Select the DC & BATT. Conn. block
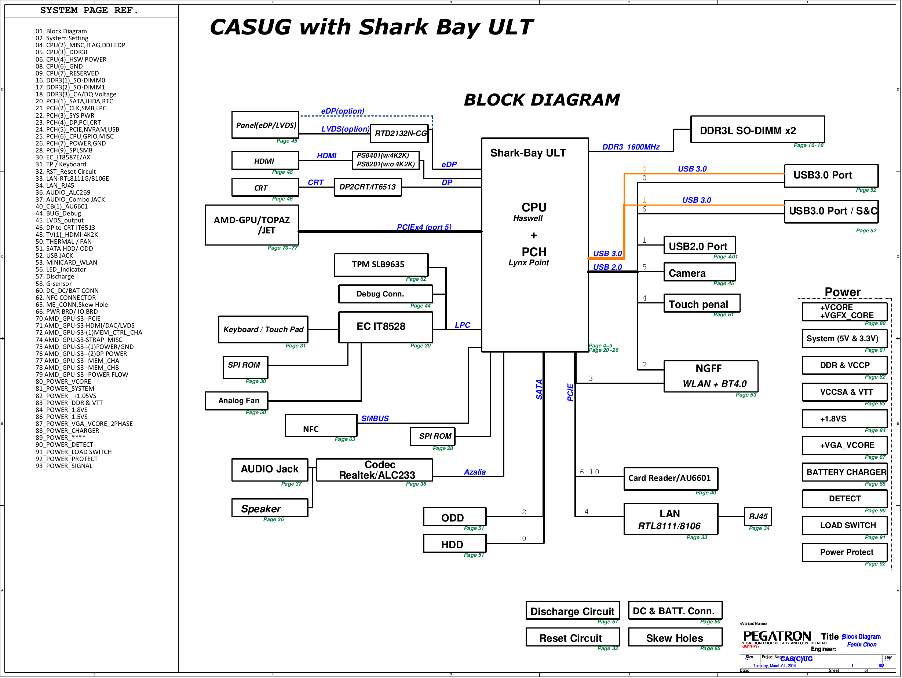The height and width of the screenshot is (678, 902). (x=675, y=610)
